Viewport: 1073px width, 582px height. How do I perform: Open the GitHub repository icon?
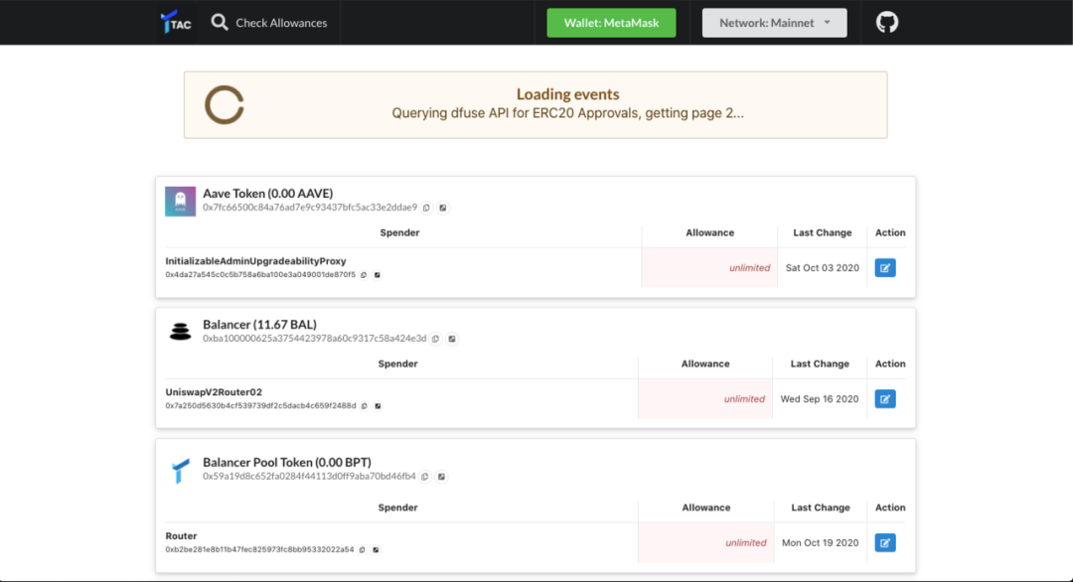pos(887,22)
